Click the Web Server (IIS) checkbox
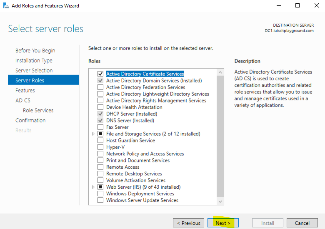The image size is (325, 229). point(100,187)
